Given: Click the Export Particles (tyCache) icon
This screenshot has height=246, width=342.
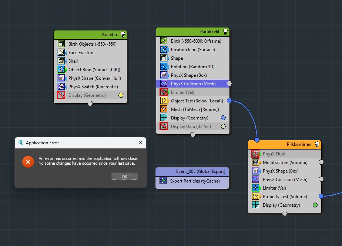Looking at the screenshot, I should click(163, 181).
